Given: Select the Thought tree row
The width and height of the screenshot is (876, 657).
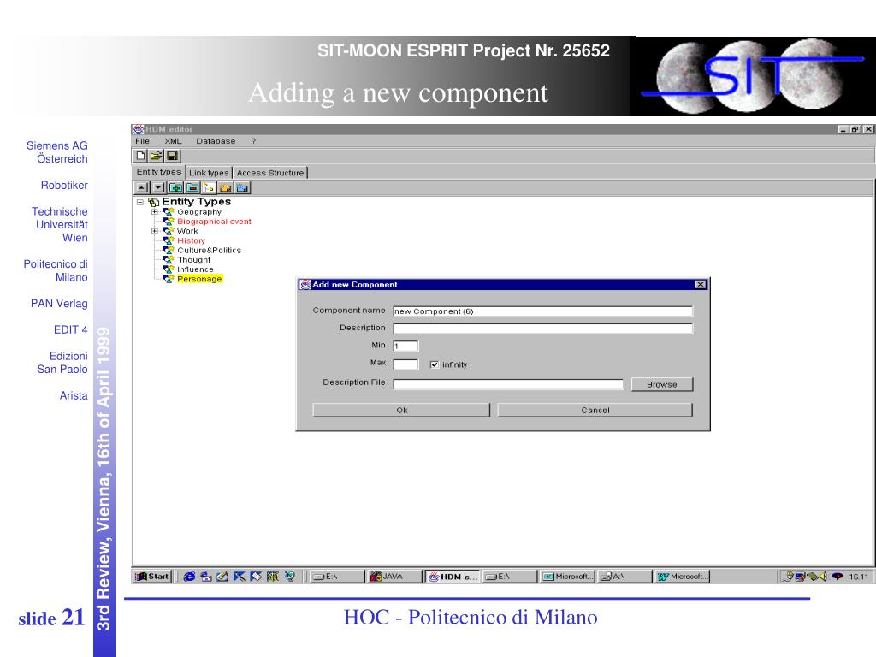Looking at the screenshot, I should point(194,259).
